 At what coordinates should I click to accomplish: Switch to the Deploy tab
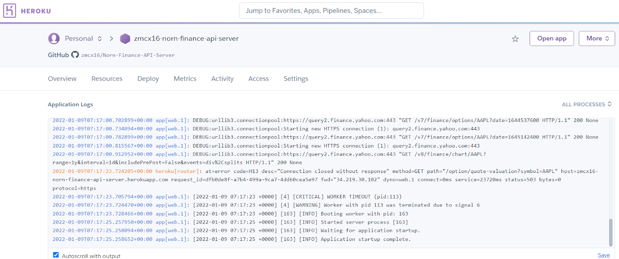(148, 79)
